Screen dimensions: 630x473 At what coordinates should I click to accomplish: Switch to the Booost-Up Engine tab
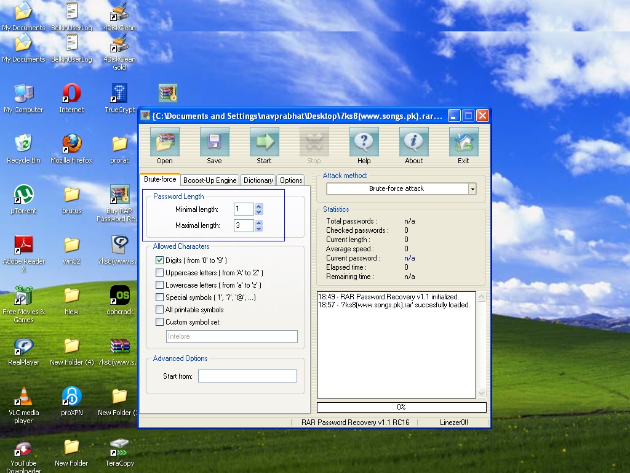(210, 180)
